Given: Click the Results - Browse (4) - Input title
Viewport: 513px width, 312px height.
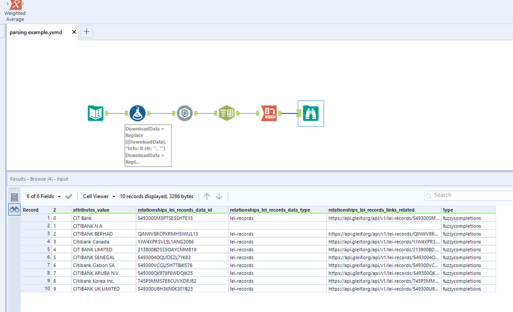Looking at the screenshot, I should 39,179.
